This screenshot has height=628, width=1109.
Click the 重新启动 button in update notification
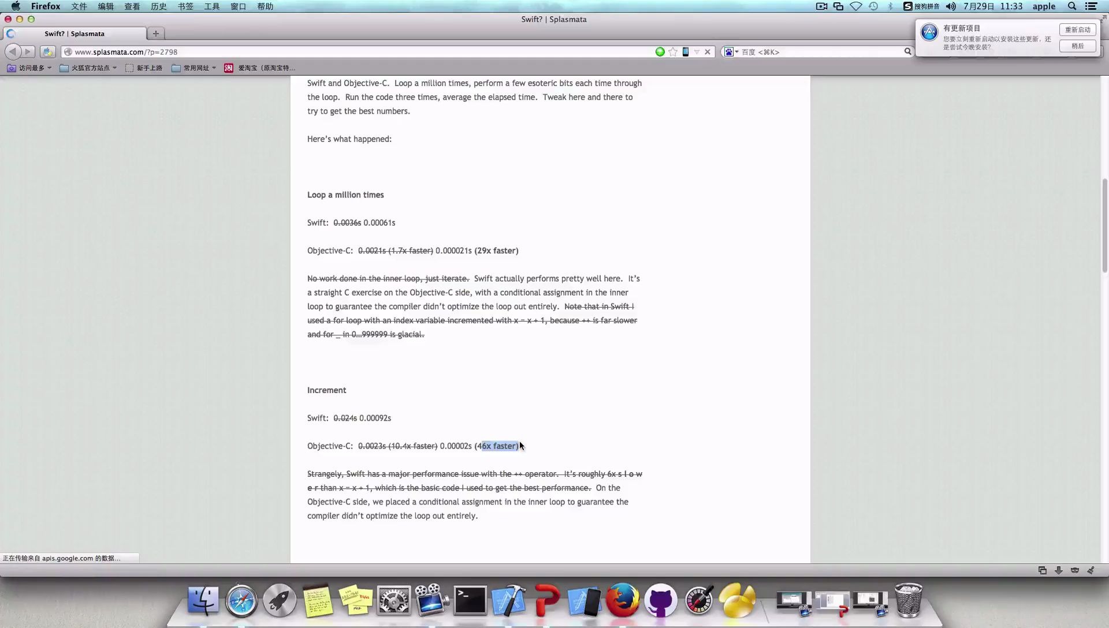pos(1077,30)
